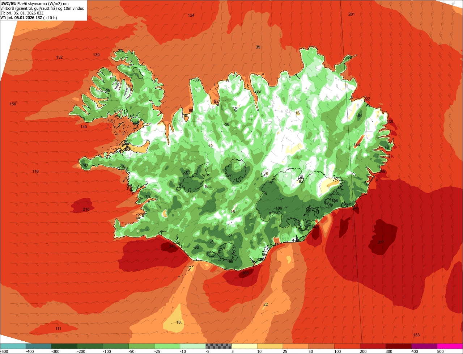The image size is (463, 354).
Task: Click the 153 value in the bottom right
Action: click(416, 335)
